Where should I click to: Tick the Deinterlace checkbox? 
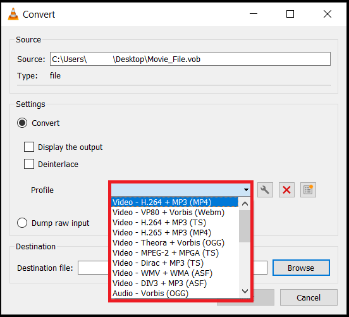click(29, 164)
